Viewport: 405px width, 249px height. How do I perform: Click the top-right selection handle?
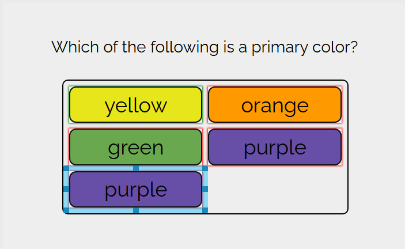(205, 168)
